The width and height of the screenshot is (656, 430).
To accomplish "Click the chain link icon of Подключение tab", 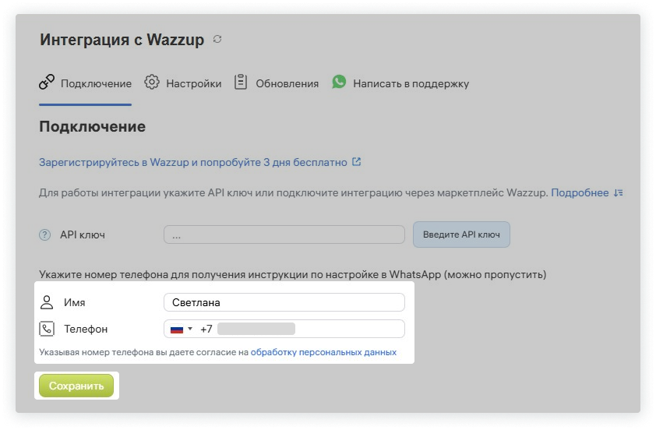I will [47, 82].
